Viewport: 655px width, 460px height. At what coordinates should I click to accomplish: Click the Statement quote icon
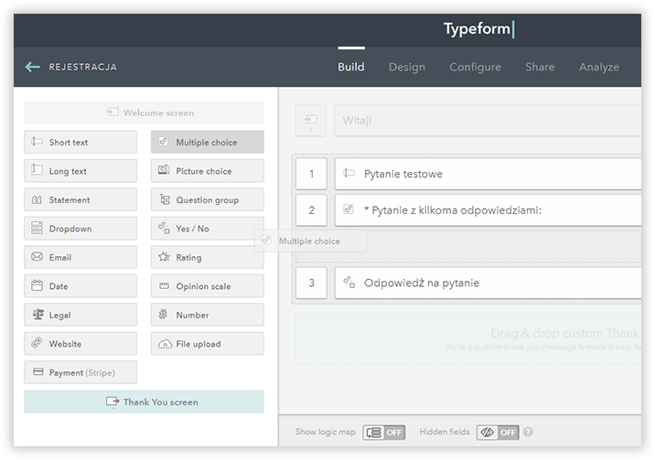coord(37,200)
